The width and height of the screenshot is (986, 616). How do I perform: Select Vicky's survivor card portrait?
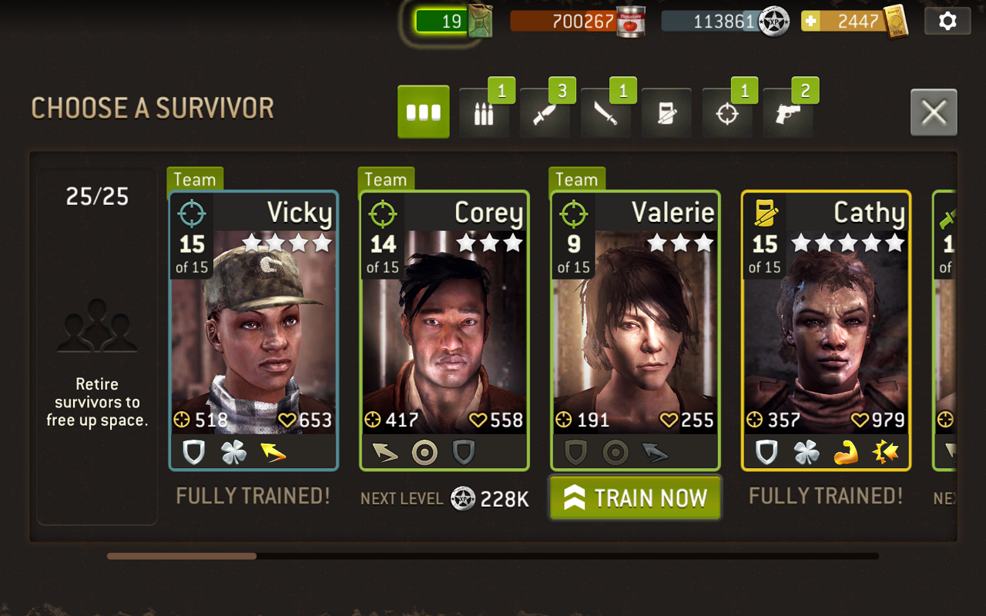click(x=253, y=331)
